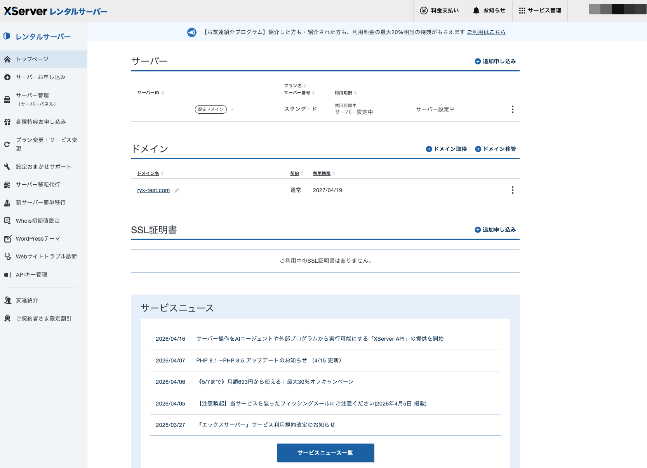Sort the table by サーバーID
Image resolution: width=647 pixels, height=468 pixels.
coord(151,93)
